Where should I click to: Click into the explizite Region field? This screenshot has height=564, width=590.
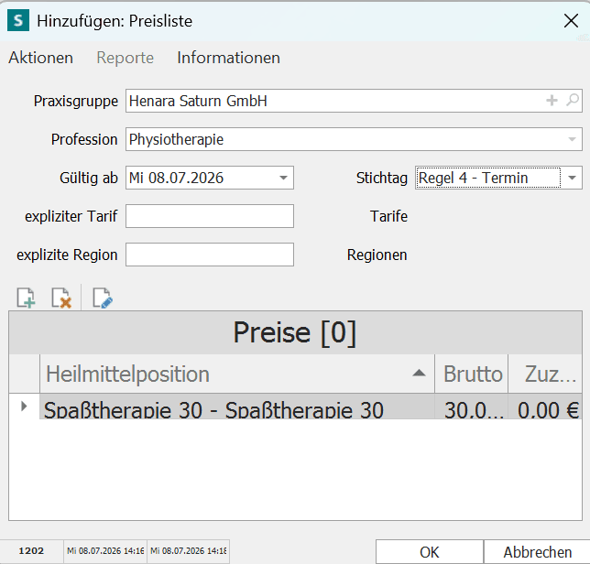210,255
